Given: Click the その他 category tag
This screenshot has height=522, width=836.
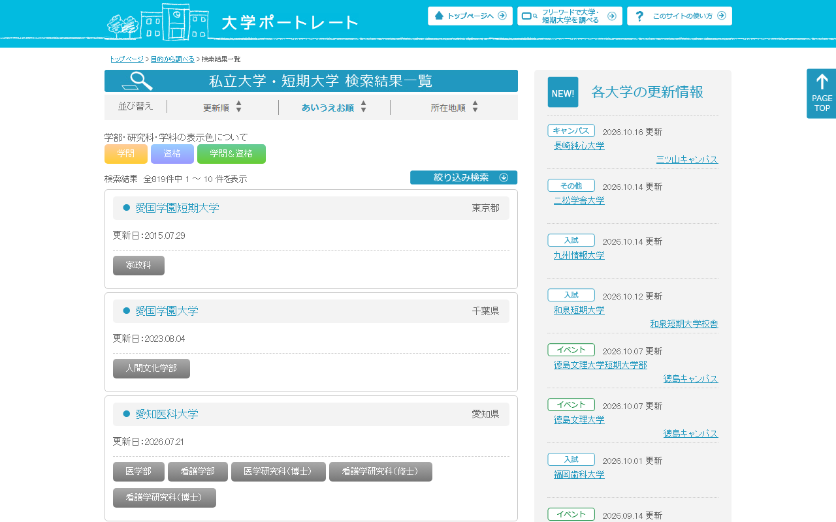Looking at the screenshot, I should click(x=571, y=185).
